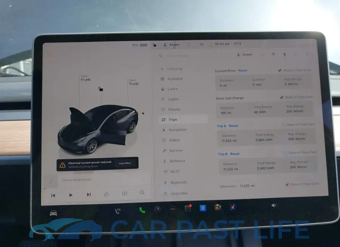Viewport: 340px width, 247px height.
Task: Open the Arsen profile in top status bar
Action: tap(171, 45)
